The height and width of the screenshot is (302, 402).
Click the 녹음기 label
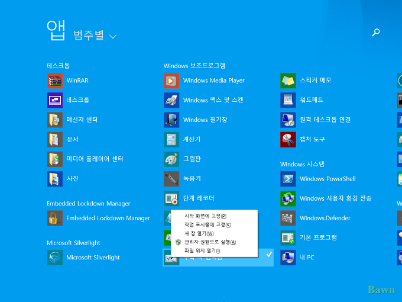192,179
